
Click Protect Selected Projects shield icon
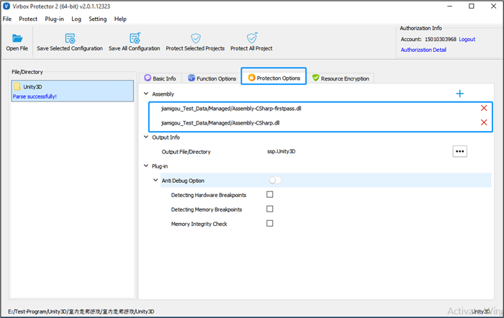point(195,38)
